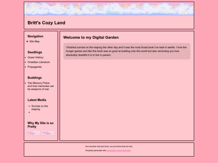This screenshot has width=218, height=163.
Task: Click the Navigation sidebar heading
Action: pos(36,36)
